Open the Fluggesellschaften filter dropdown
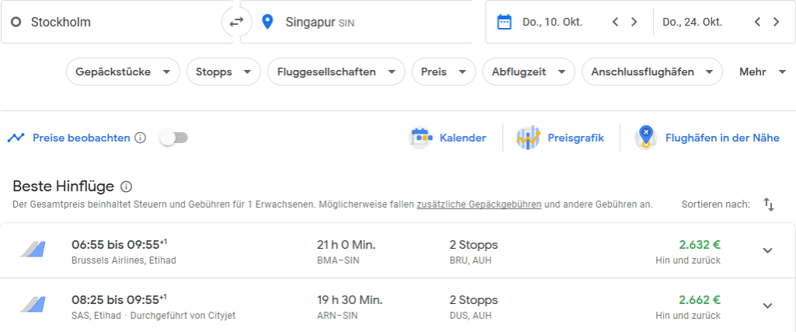796x332 pixels. click(336, 72)
